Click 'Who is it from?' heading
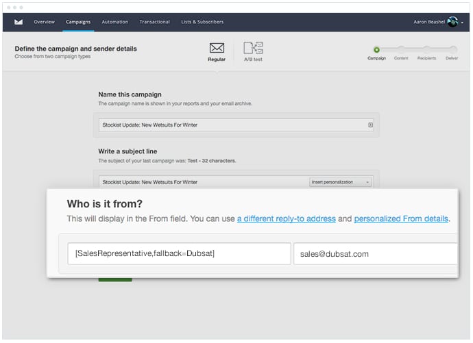The height and width of the screenshot is (343, 473). (105, 204)
